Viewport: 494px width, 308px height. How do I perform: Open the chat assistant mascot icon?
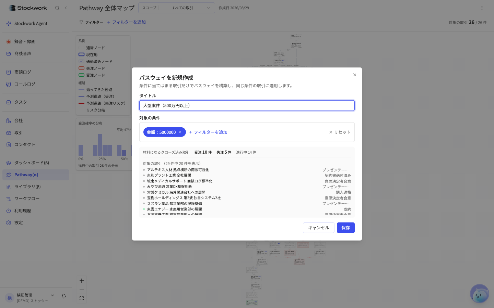pyautogui.click(x=479, y=294)
